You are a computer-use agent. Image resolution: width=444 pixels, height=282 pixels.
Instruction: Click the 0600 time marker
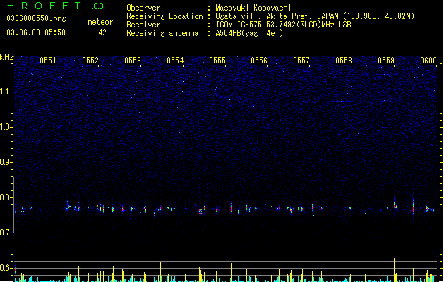point(428,61)
